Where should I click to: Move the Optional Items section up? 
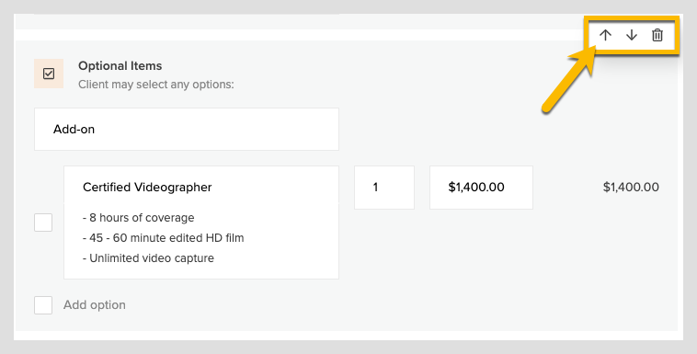tap(605, 35)
